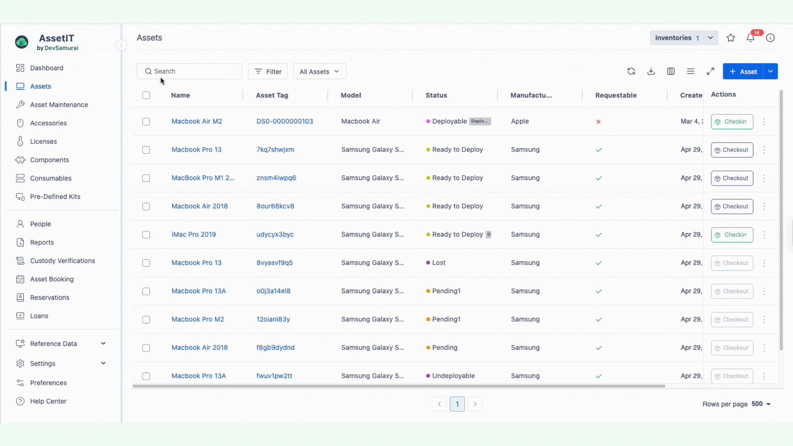Check the Macbook Air M2 row

146,122
